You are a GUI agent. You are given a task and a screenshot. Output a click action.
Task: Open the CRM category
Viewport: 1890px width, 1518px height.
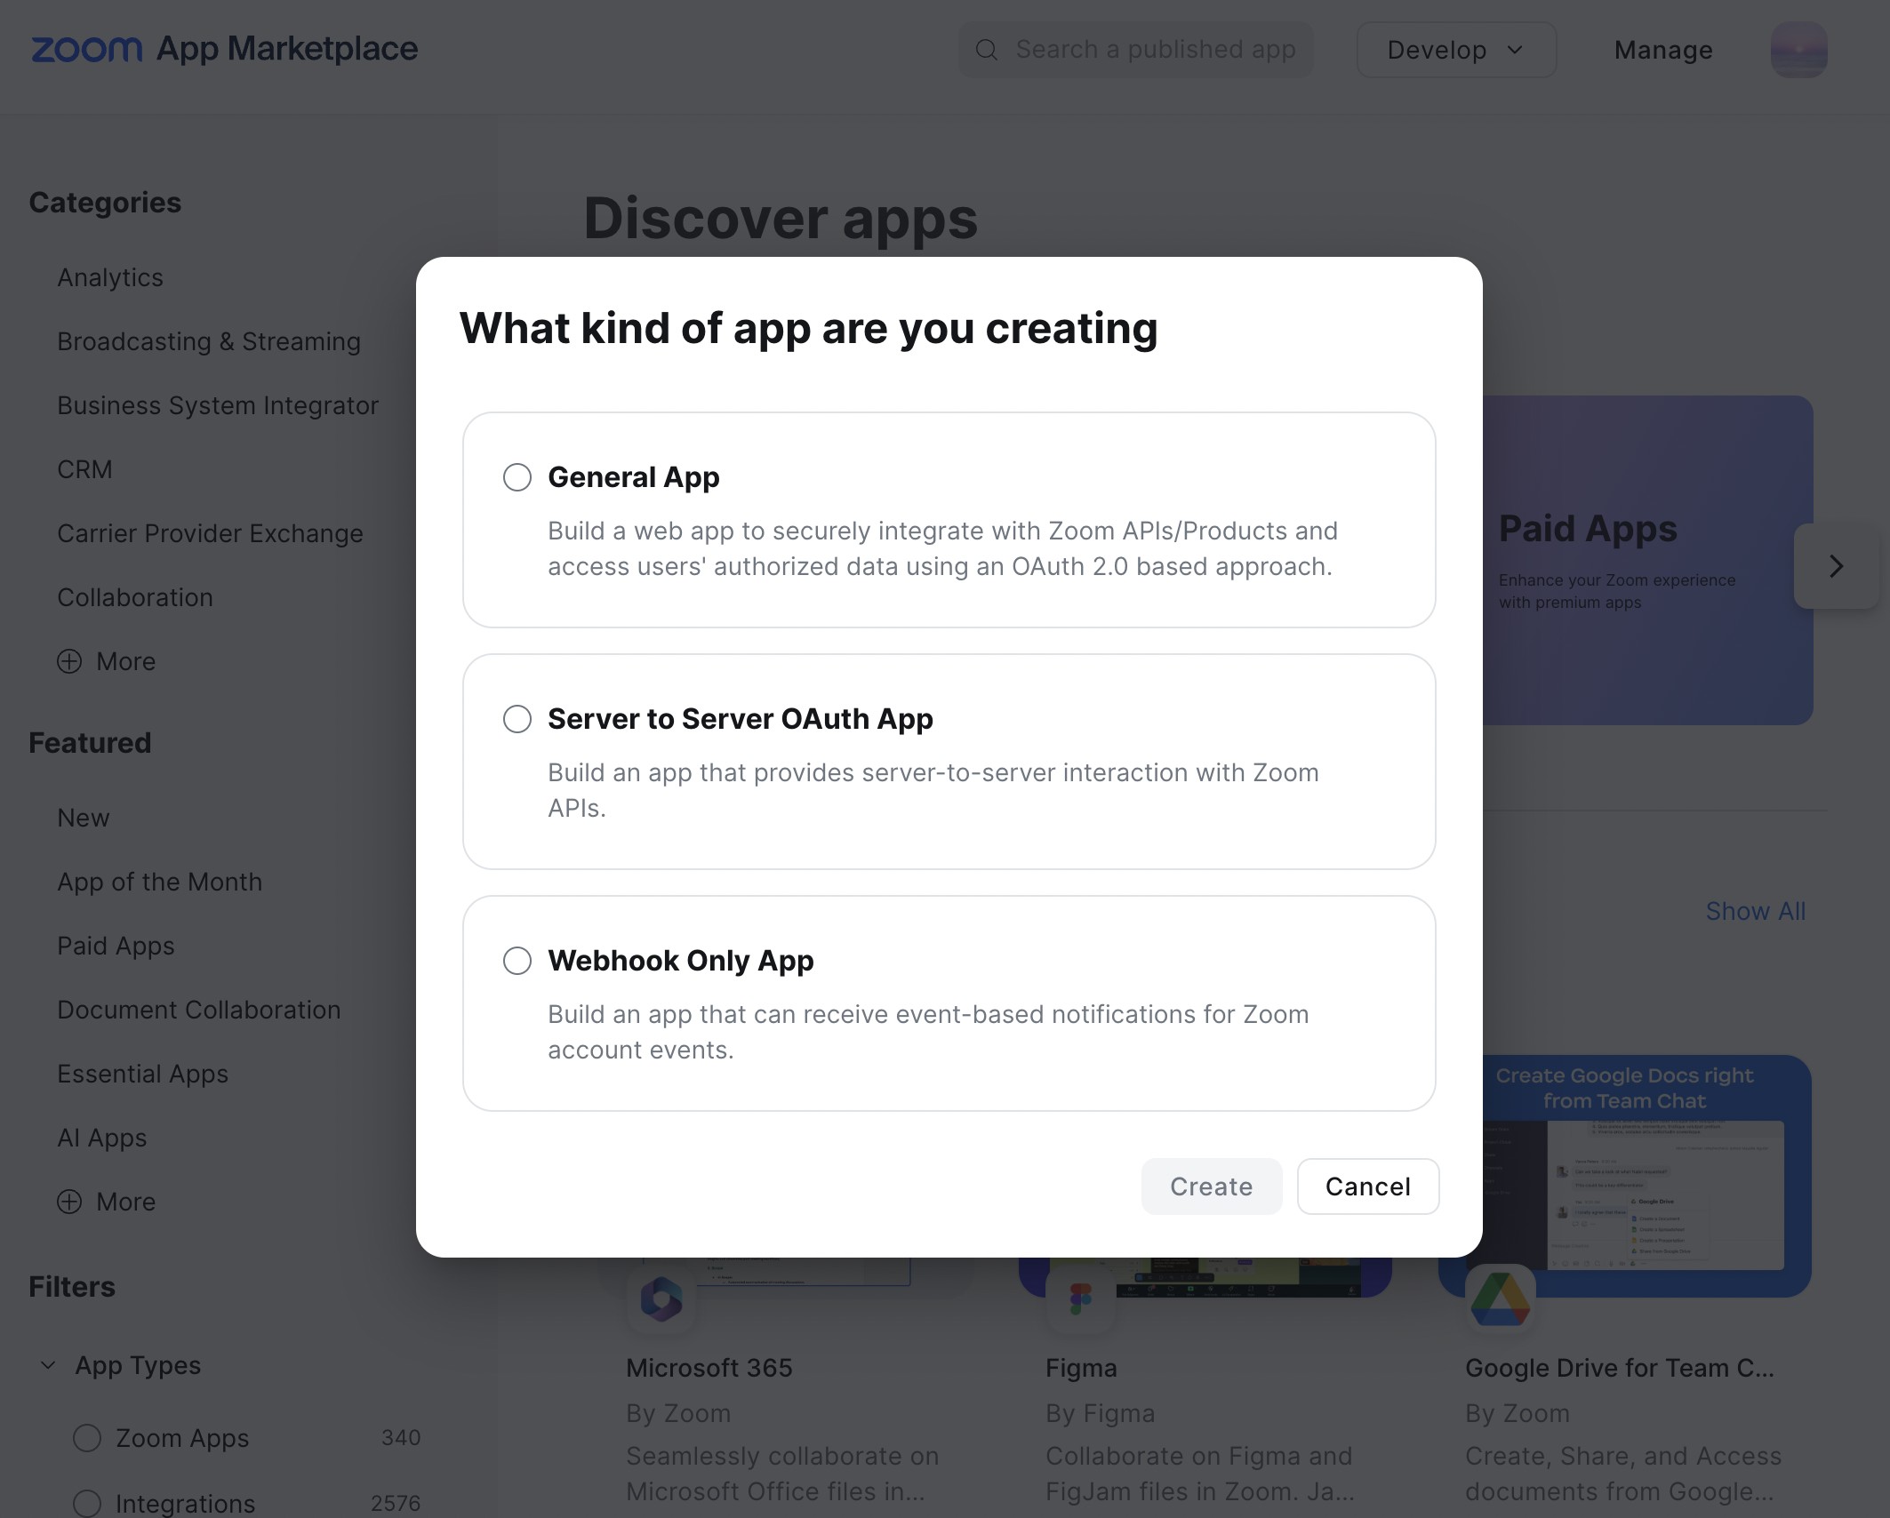click(84, 469)
